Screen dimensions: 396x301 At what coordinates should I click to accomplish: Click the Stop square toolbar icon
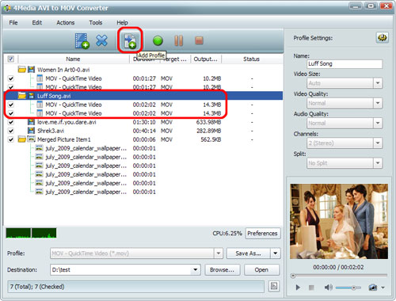pos(199,40)
